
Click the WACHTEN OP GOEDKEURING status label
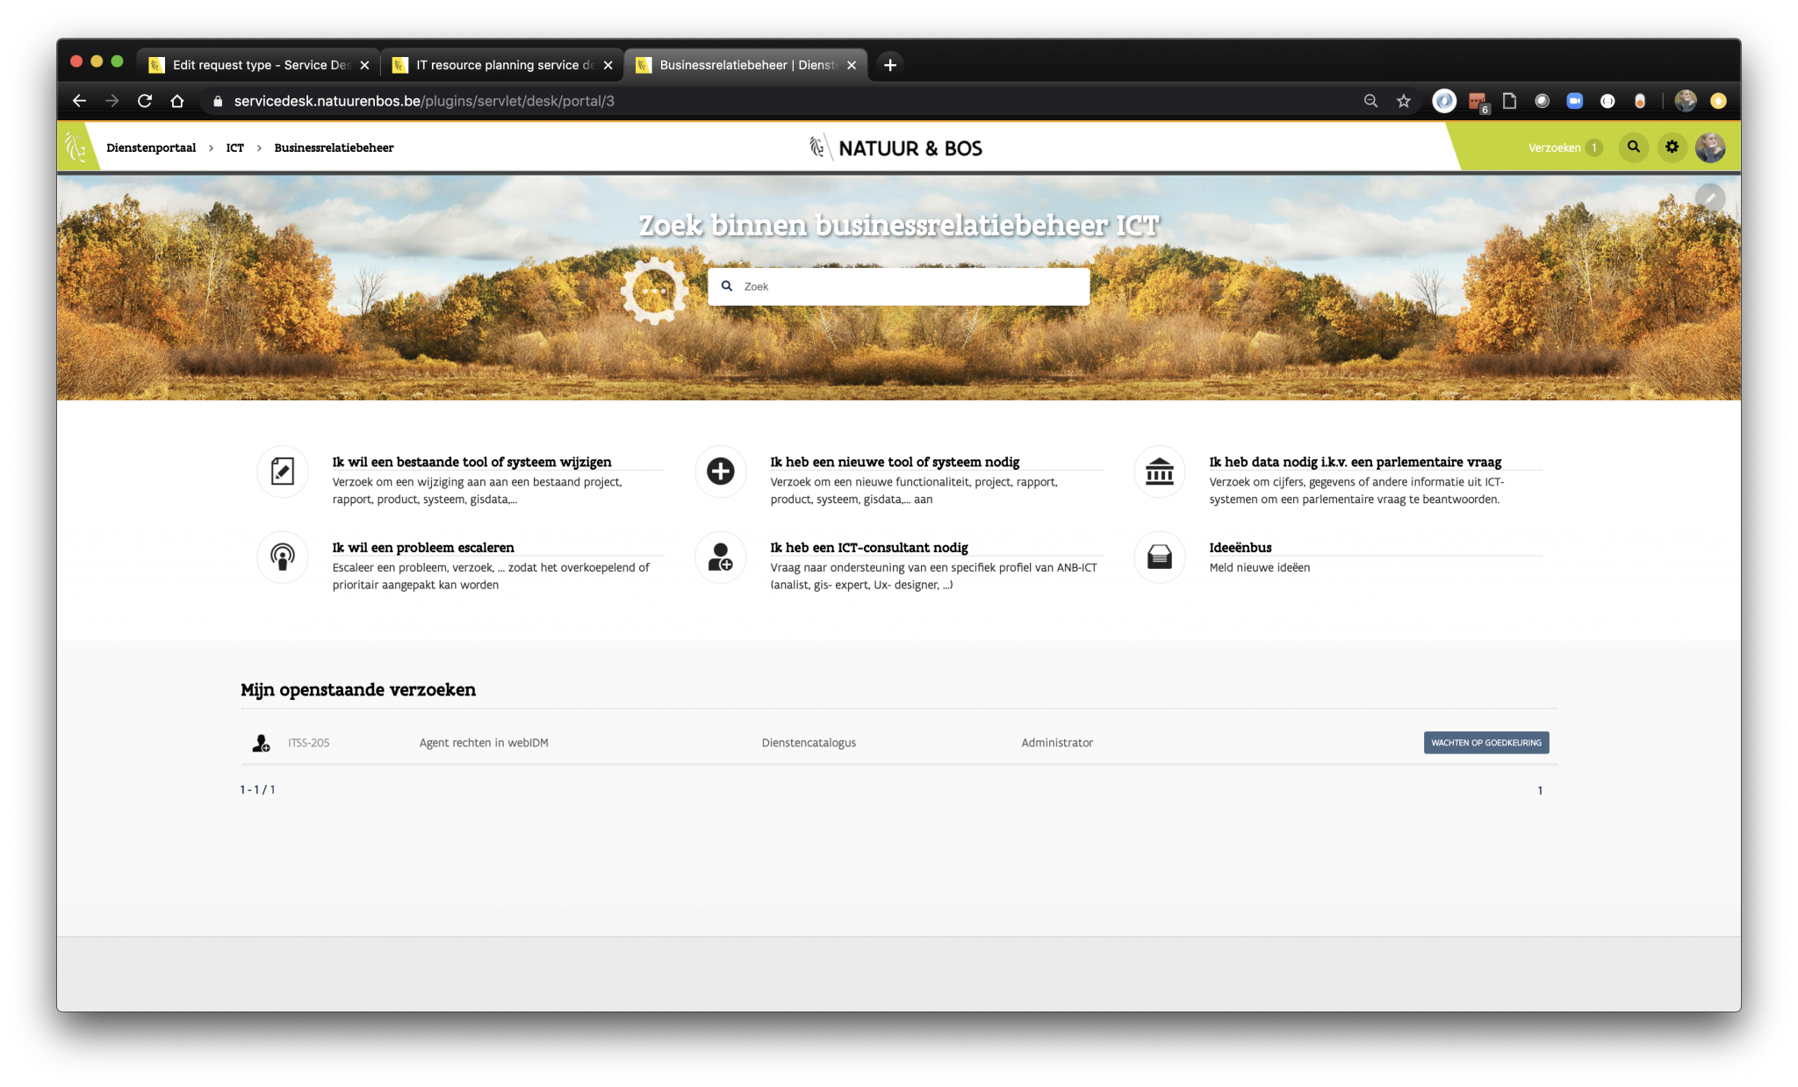click(x=1485, y=742)
